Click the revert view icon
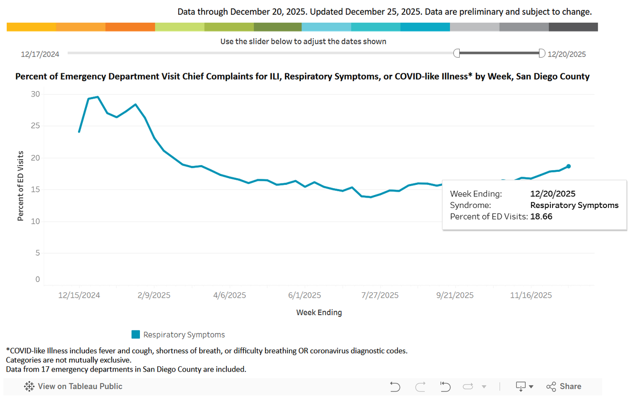The width and height of the screenshot is (629, 405). pyautogui.click(x=445, y=387)
